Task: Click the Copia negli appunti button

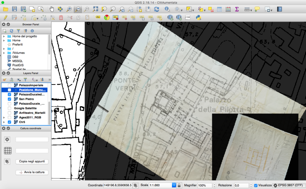Action: click(x=32, y=161)
